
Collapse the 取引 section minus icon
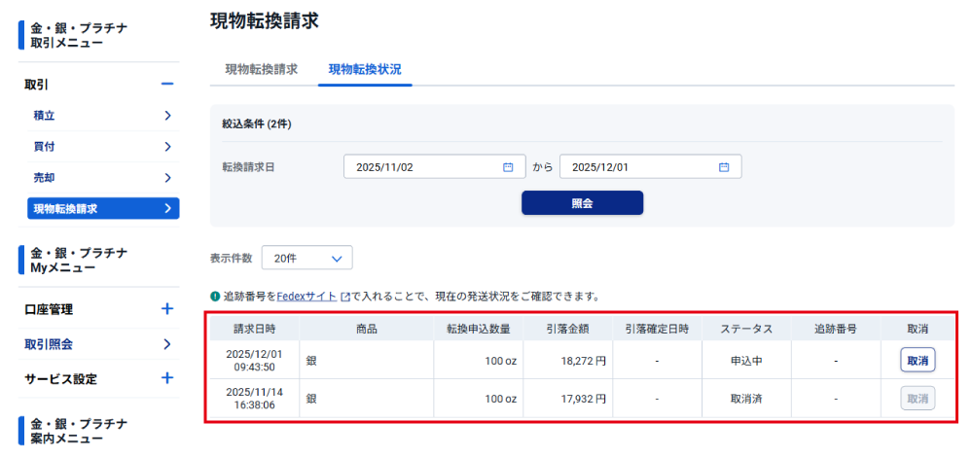tap(167, 85)
